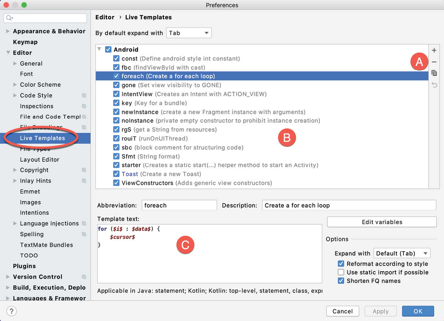
Task: Click project-level icon beside Inspections
Action: [x=84, y=106]
